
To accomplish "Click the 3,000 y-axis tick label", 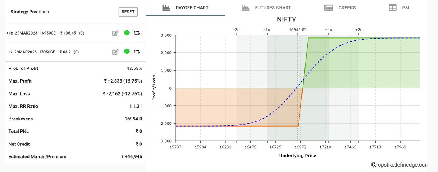I will 166,35.
